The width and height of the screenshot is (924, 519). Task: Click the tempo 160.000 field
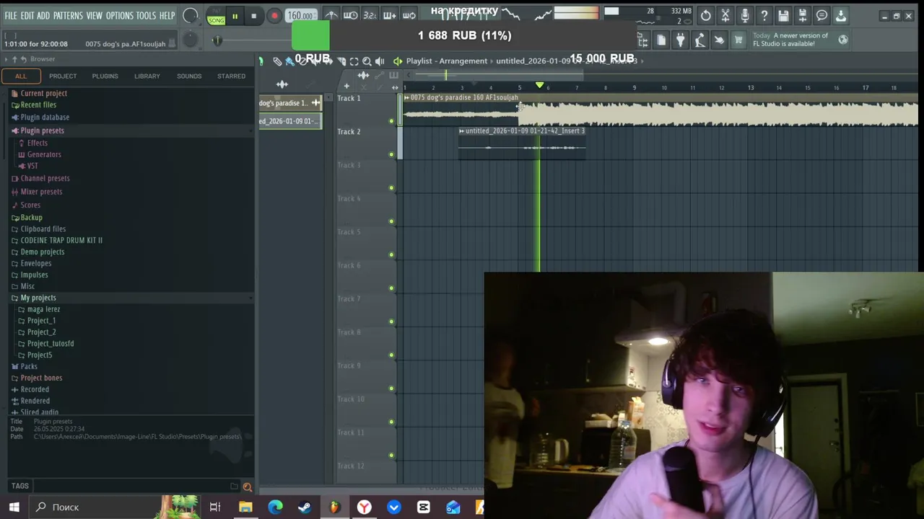300,16
